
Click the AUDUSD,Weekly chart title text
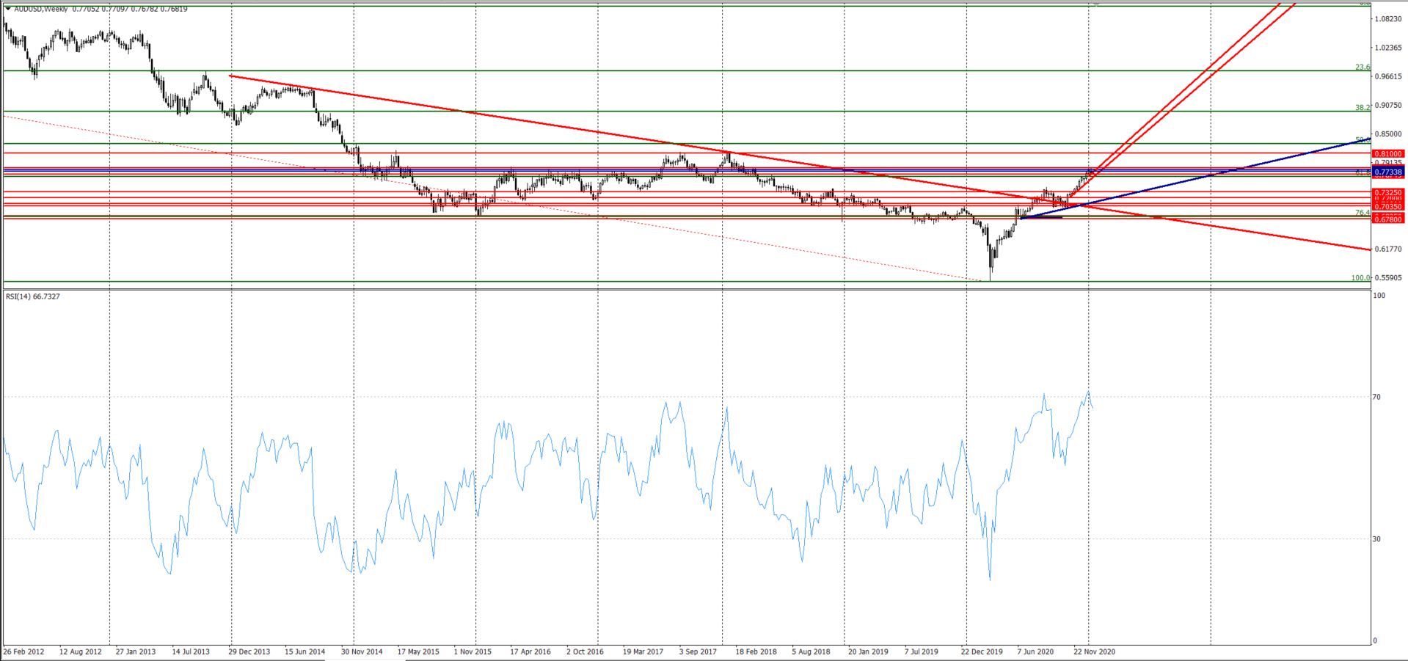[42, 9]
